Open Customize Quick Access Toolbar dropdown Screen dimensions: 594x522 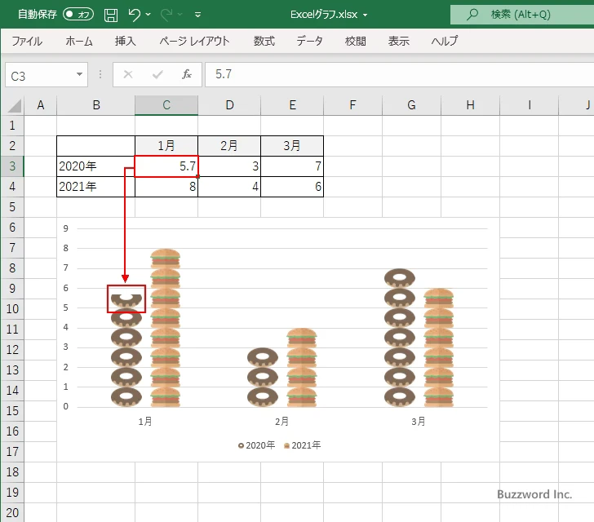(x=198, y=15)
